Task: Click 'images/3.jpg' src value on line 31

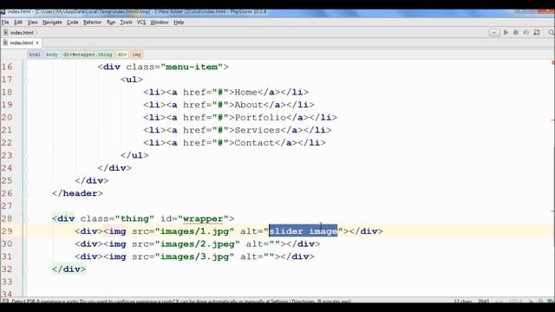Action: 194,257
